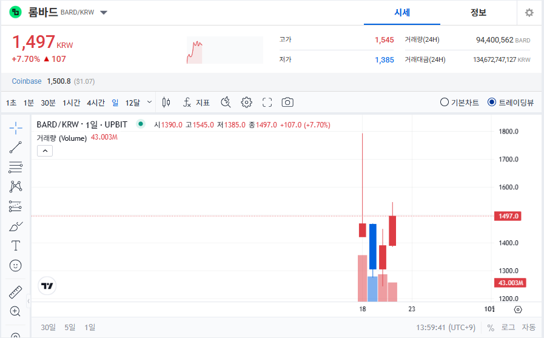Click the BARD/KRW 1일 UPBIT chart title

point(82,124)
